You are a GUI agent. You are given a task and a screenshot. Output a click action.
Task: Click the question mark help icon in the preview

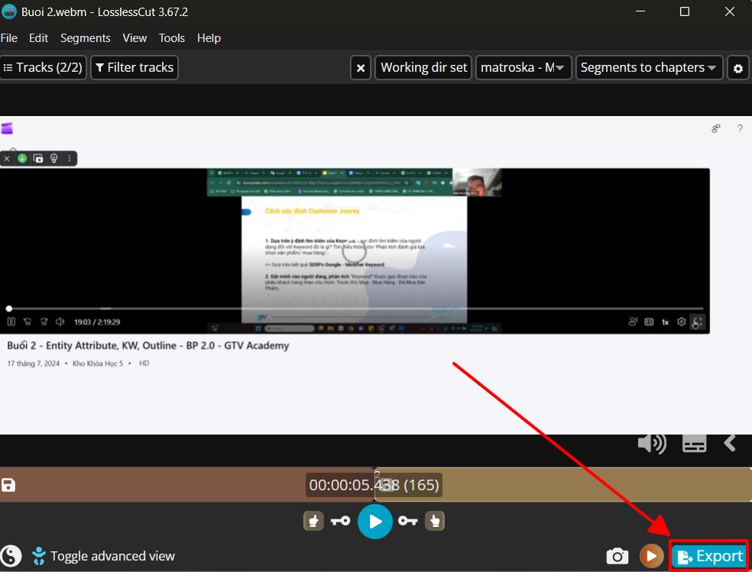tap(740, 128)
